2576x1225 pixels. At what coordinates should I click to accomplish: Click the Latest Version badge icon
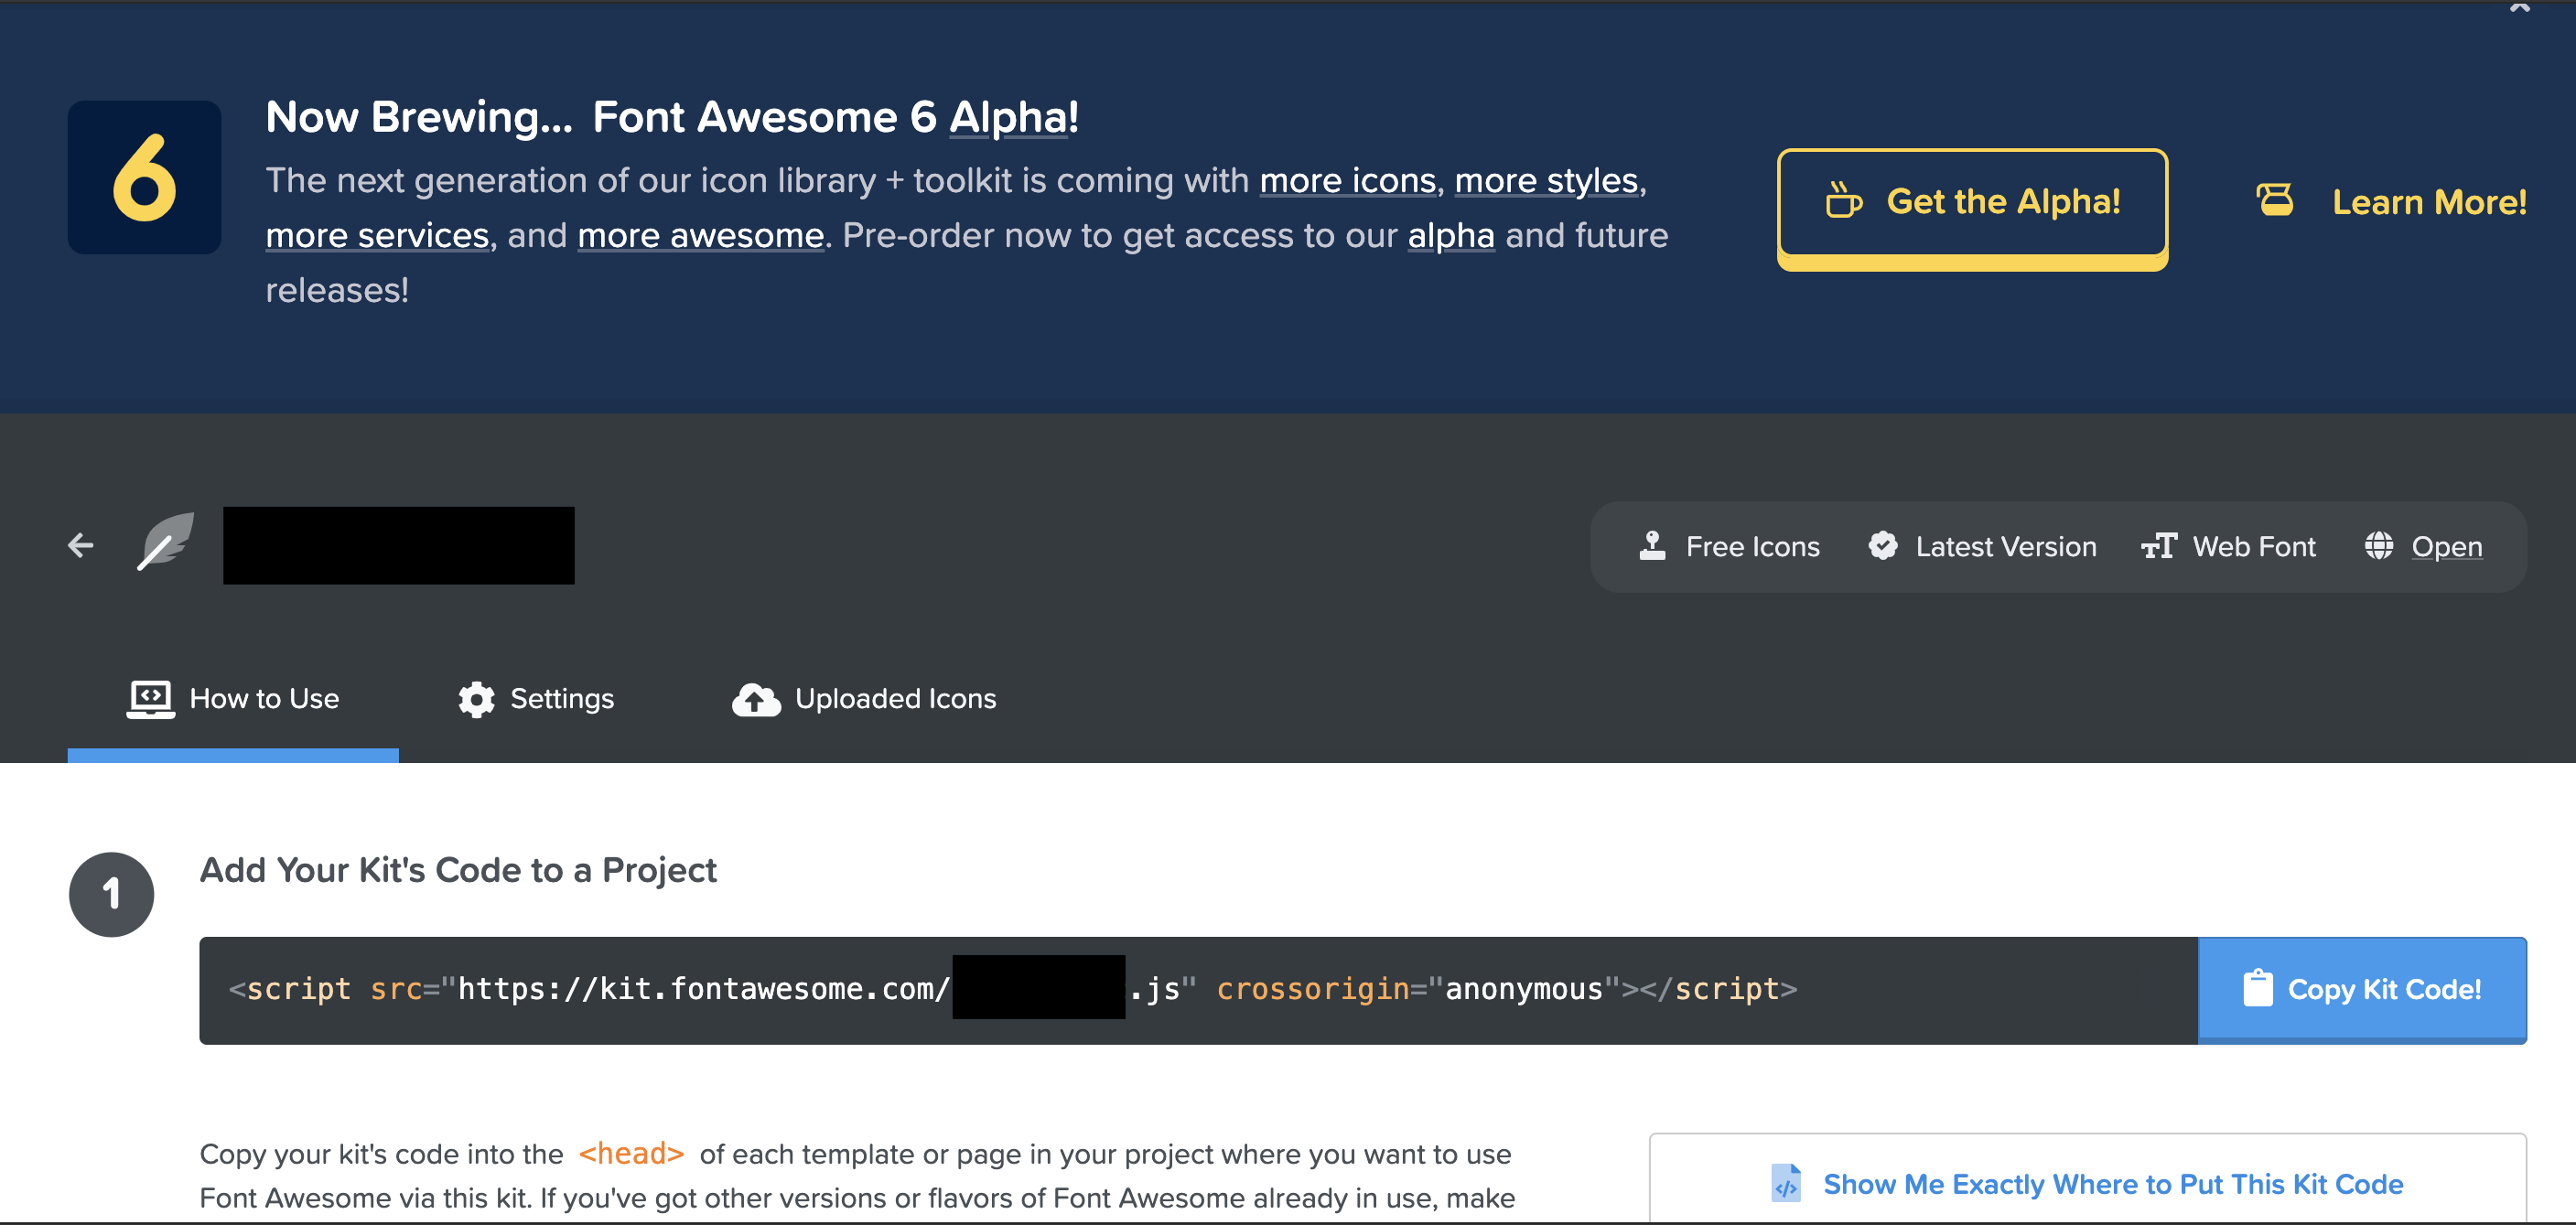[x=1882, y=547]
